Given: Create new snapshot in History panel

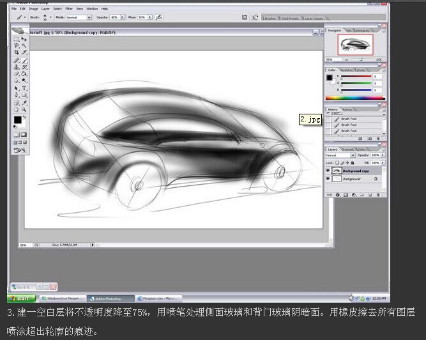Looking at the screenshot, I should coord(370,138).
